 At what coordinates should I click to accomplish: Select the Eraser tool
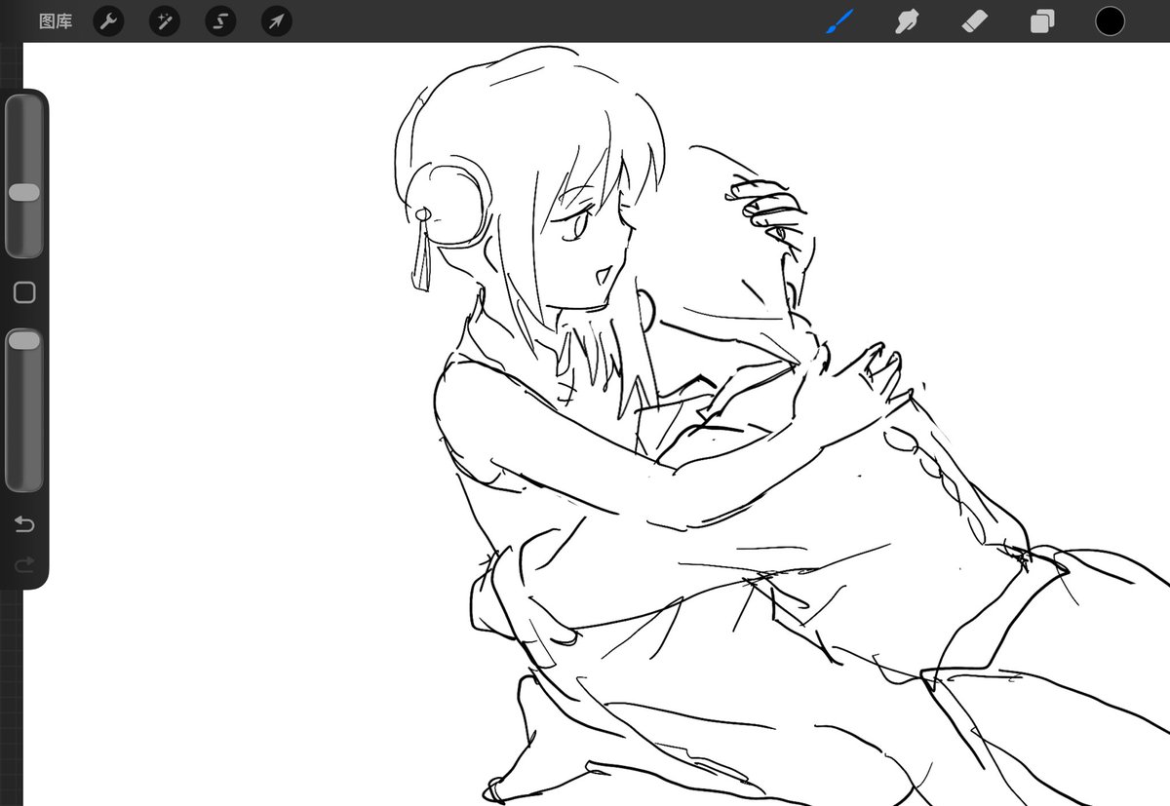coord(975,21)
